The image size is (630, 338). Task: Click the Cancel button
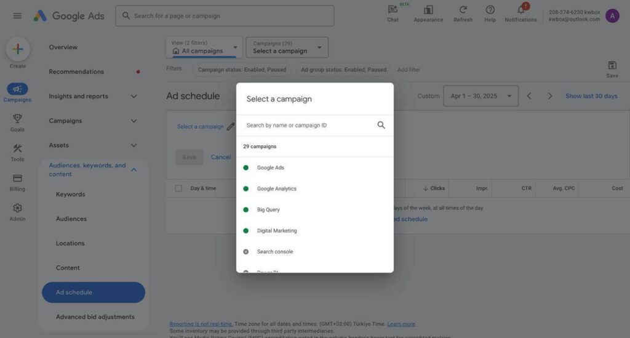(221, 157)
